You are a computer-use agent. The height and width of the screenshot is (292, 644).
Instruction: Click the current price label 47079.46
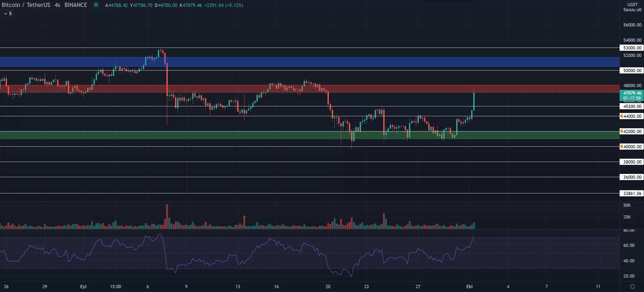coord(632,93)
